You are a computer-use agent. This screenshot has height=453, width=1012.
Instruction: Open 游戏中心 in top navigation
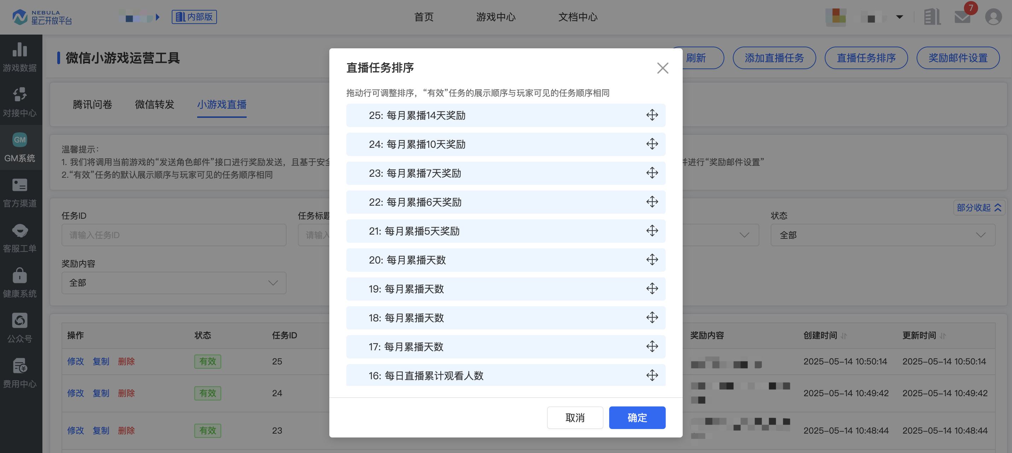coord(496,17)
